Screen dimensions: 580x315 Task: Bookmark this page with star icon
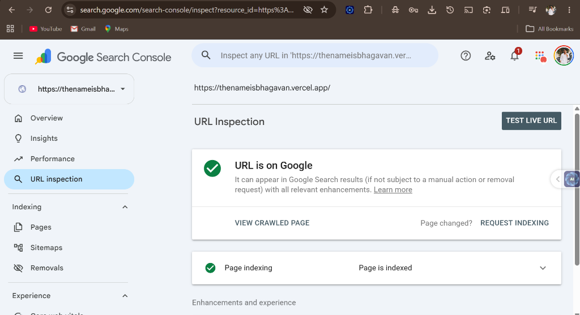click(x=324, y=10)
